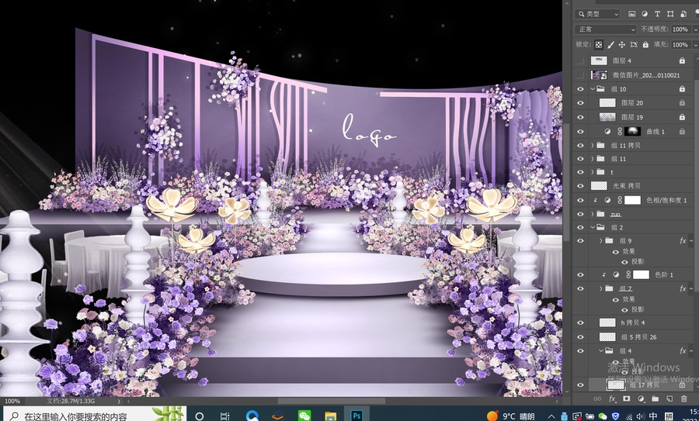
Task: Hide layer 图层 20
Action: pyautogui.click(x=580, y=103)
